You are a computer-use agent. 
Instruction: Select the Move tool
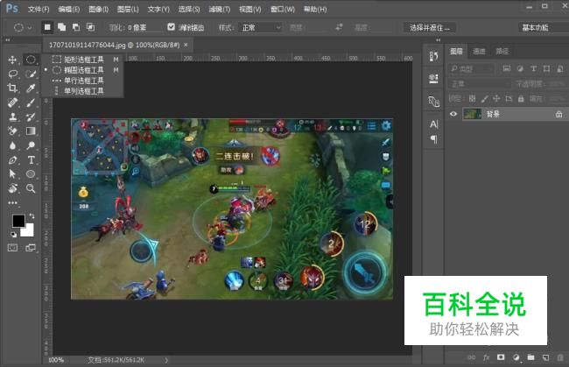coord(12,60)
